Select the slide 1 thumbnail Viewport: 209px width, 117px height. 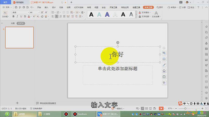pyautogui.click(x=19, y=37)
